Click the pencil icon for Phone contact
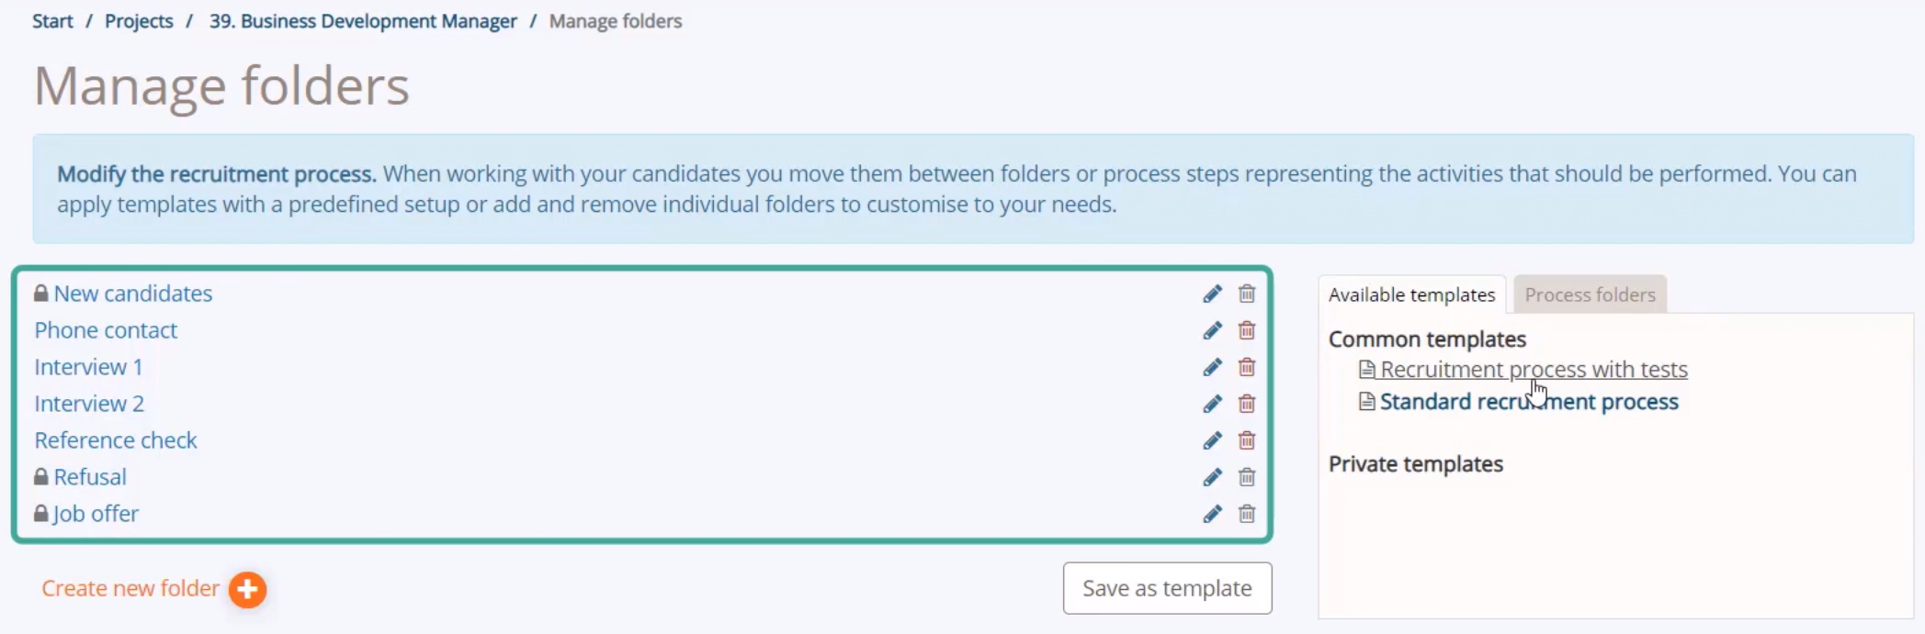 1212,330
